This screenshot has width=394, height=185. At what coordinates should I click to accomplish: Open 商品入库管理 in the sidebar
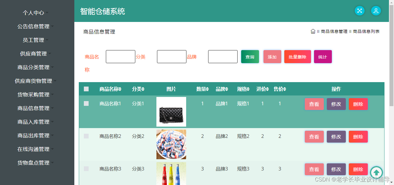click(34, 122)
